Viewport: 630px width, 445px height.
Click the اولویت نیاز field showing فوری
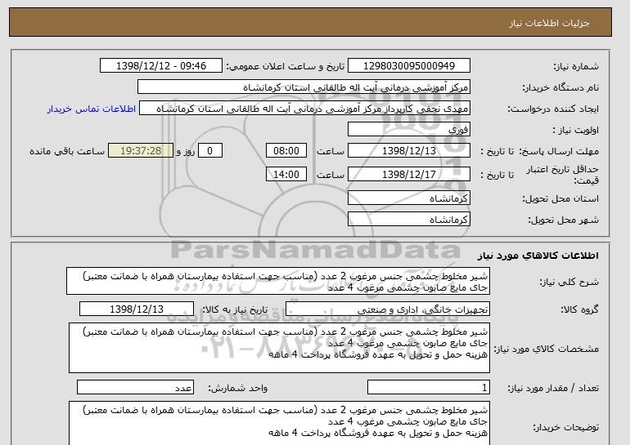tap(408, 130)
